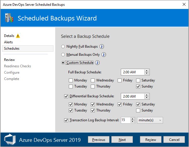Check Monday under Full Backup Schedule

[x=71, y=80]
